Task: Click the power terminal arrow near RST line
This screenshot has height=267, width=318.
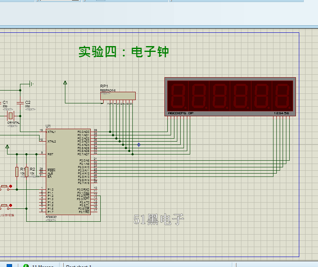Action: (7, 147)
